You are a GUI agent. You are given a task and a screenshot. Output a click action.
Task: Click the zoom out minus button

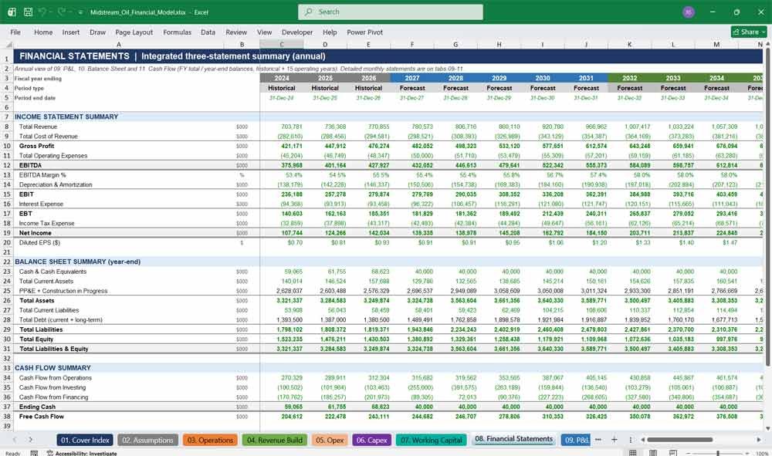click(689, 453)
